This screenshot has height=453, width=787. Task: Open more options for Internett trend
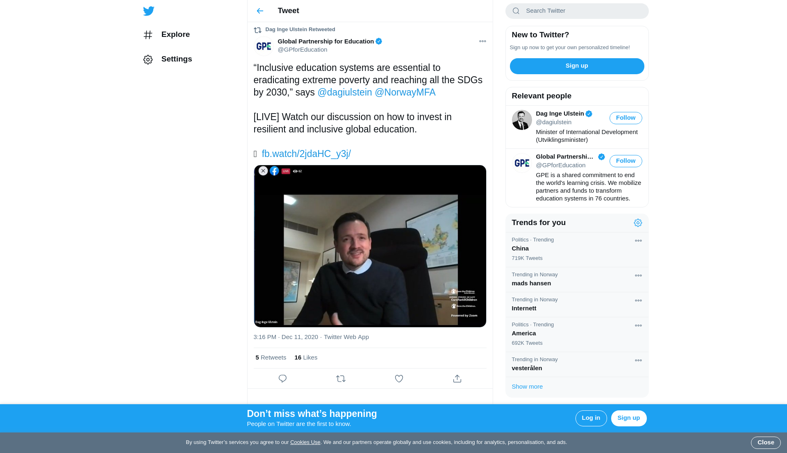[638, 300]
